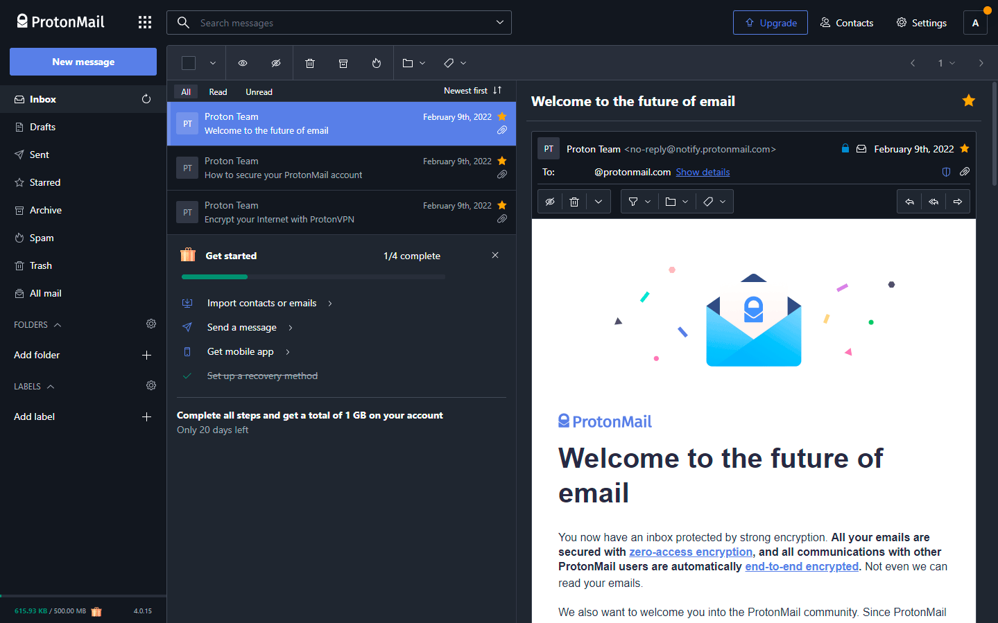Open How to secure your ProtonMail account email
The height and width of the screenshot is (623, 998).
tap(341, 168)
